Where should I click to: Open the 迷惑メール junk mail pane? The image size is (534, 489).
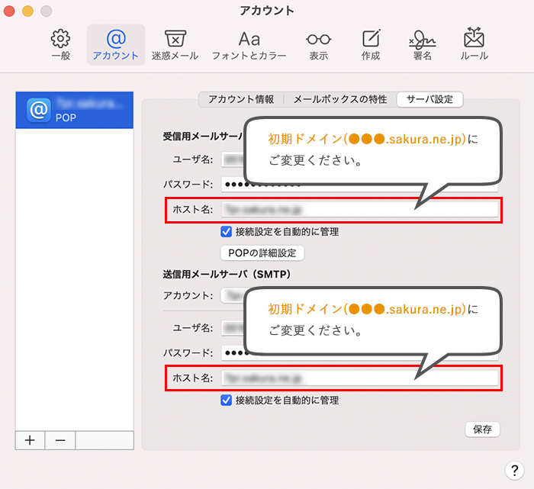click(x=175, y=44)
